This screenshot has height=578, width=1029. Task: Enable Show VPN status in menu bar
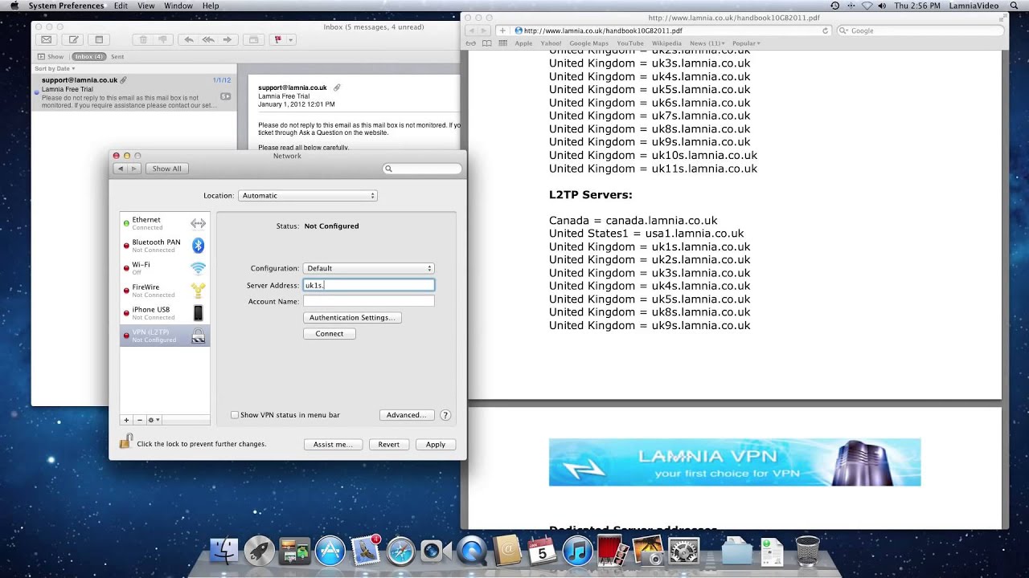pyautogui.click(x=235, y=415)
